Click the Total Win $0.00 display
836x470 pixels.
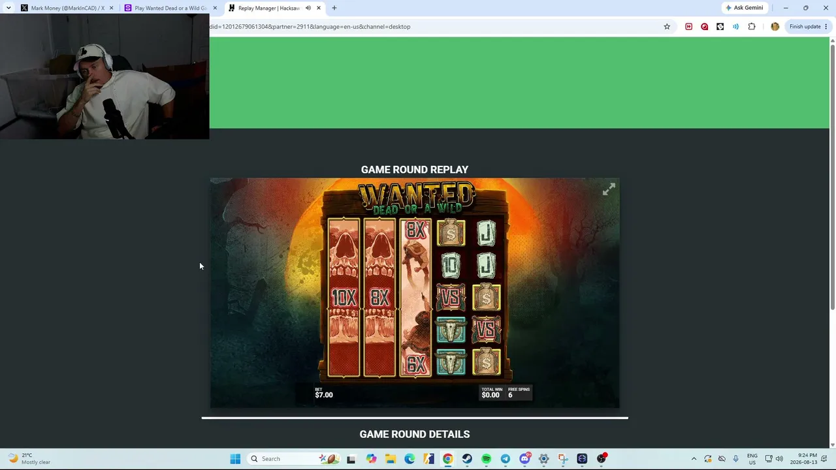(492, 392)
